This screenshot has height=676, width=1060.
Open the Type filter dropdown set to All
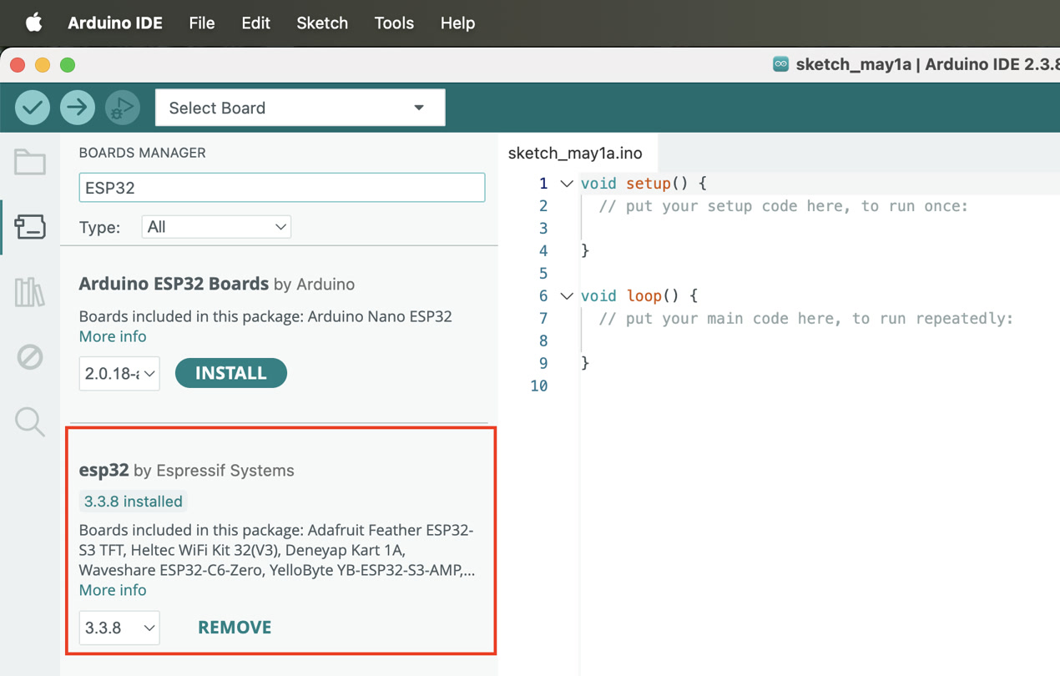(216, 227)
